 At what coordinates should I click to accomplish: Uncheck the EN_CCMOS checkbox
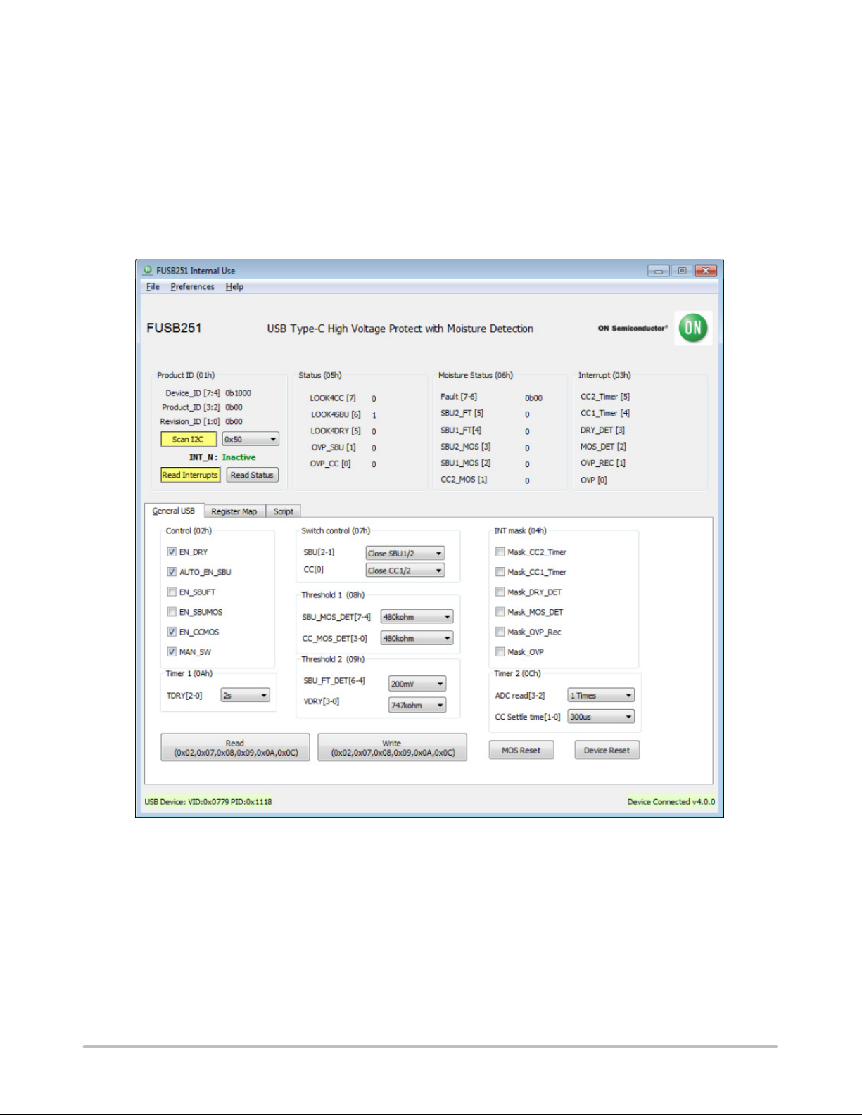172,632
